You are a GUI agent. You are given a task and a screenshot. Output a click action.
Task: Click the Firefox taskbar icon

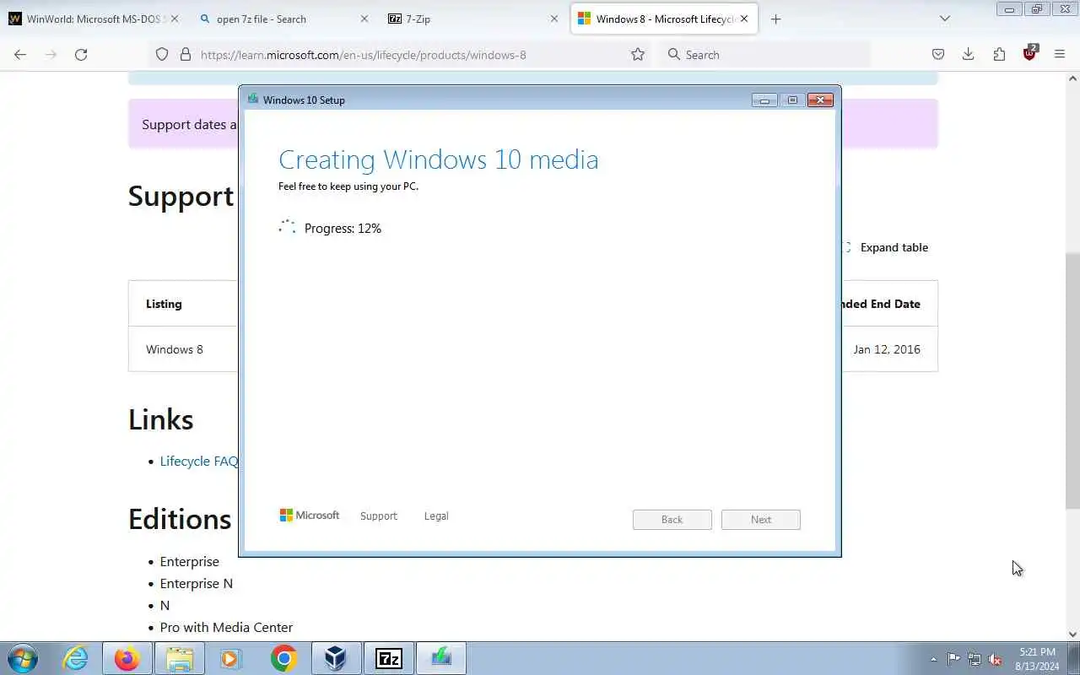pos(127,658)
